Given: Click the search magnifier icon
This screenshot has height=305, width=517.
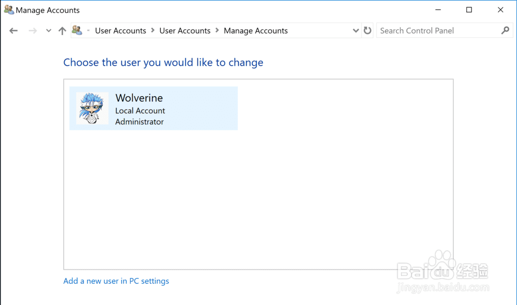Looking at the screenshot, I should [x=505, y=30].
